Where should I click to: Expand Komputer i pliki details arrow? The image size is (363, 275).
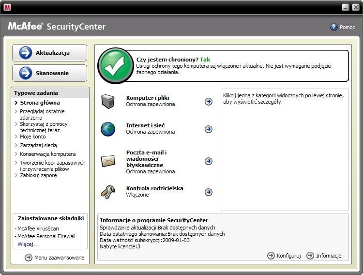[x=209, y=102]
